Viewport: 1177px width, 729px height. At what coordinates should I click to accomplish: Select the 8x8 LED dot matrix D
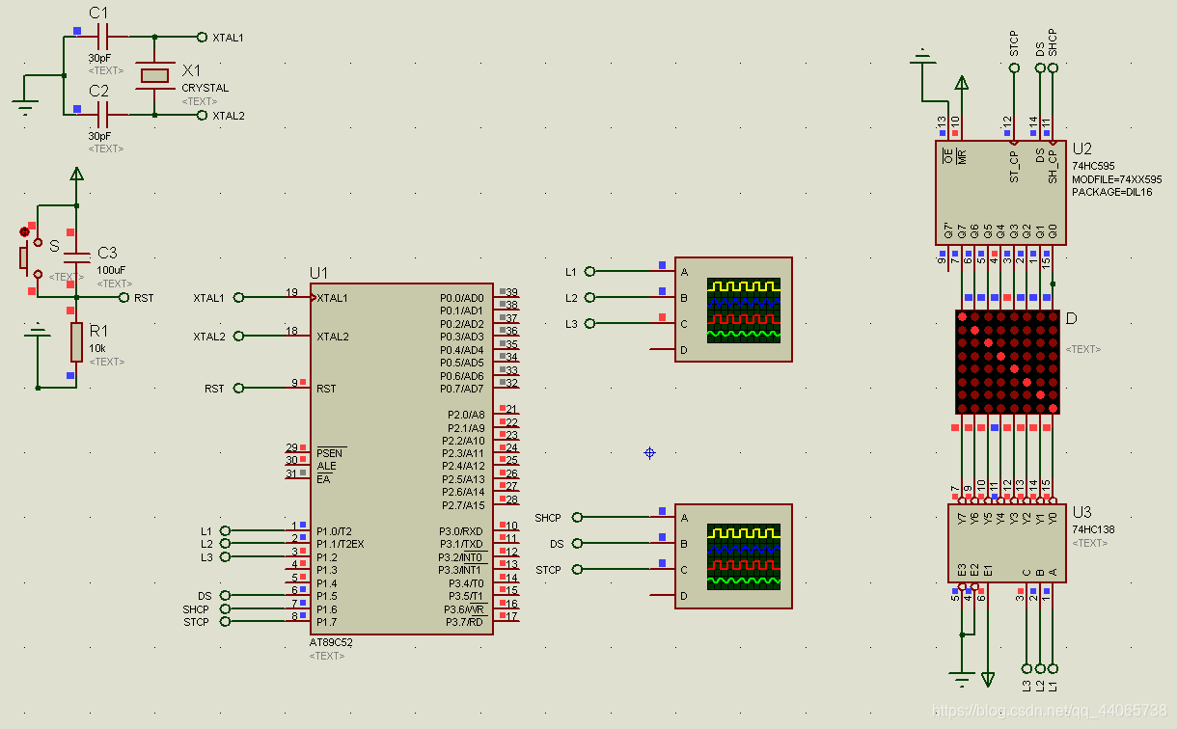pos(1007,362)
